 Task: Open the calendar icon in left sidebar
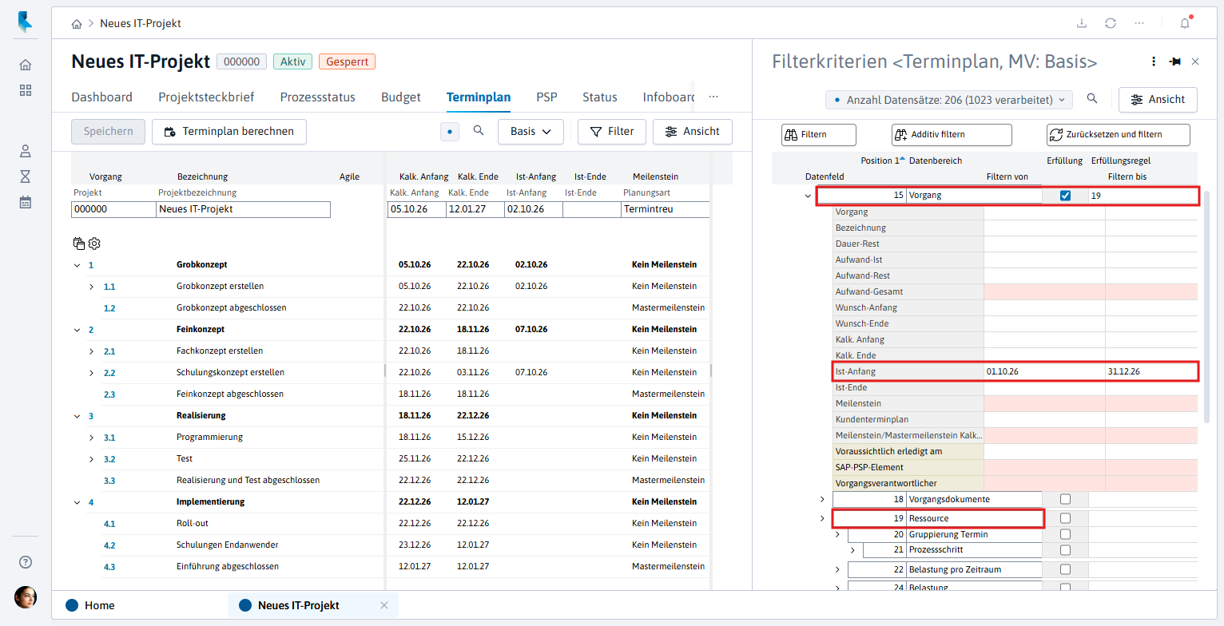(26, 202)
